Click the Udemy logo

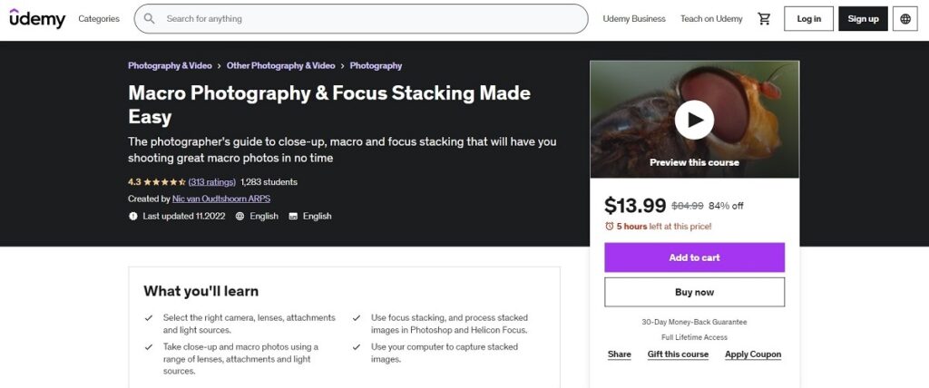click(x=37, y=18)
